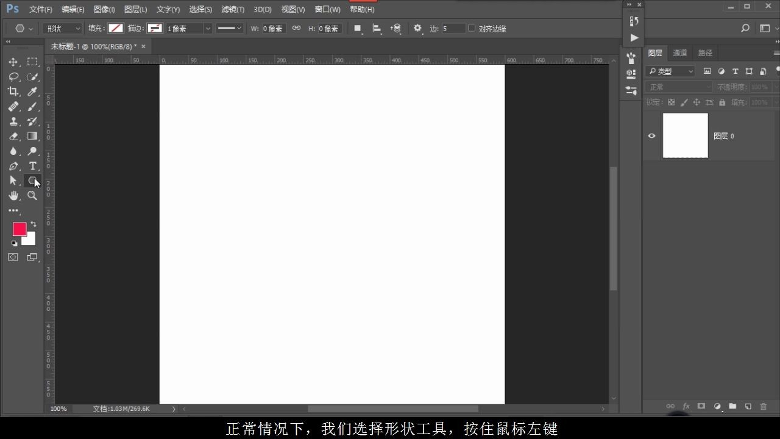Select the Move tool

(x=13, y=62)
